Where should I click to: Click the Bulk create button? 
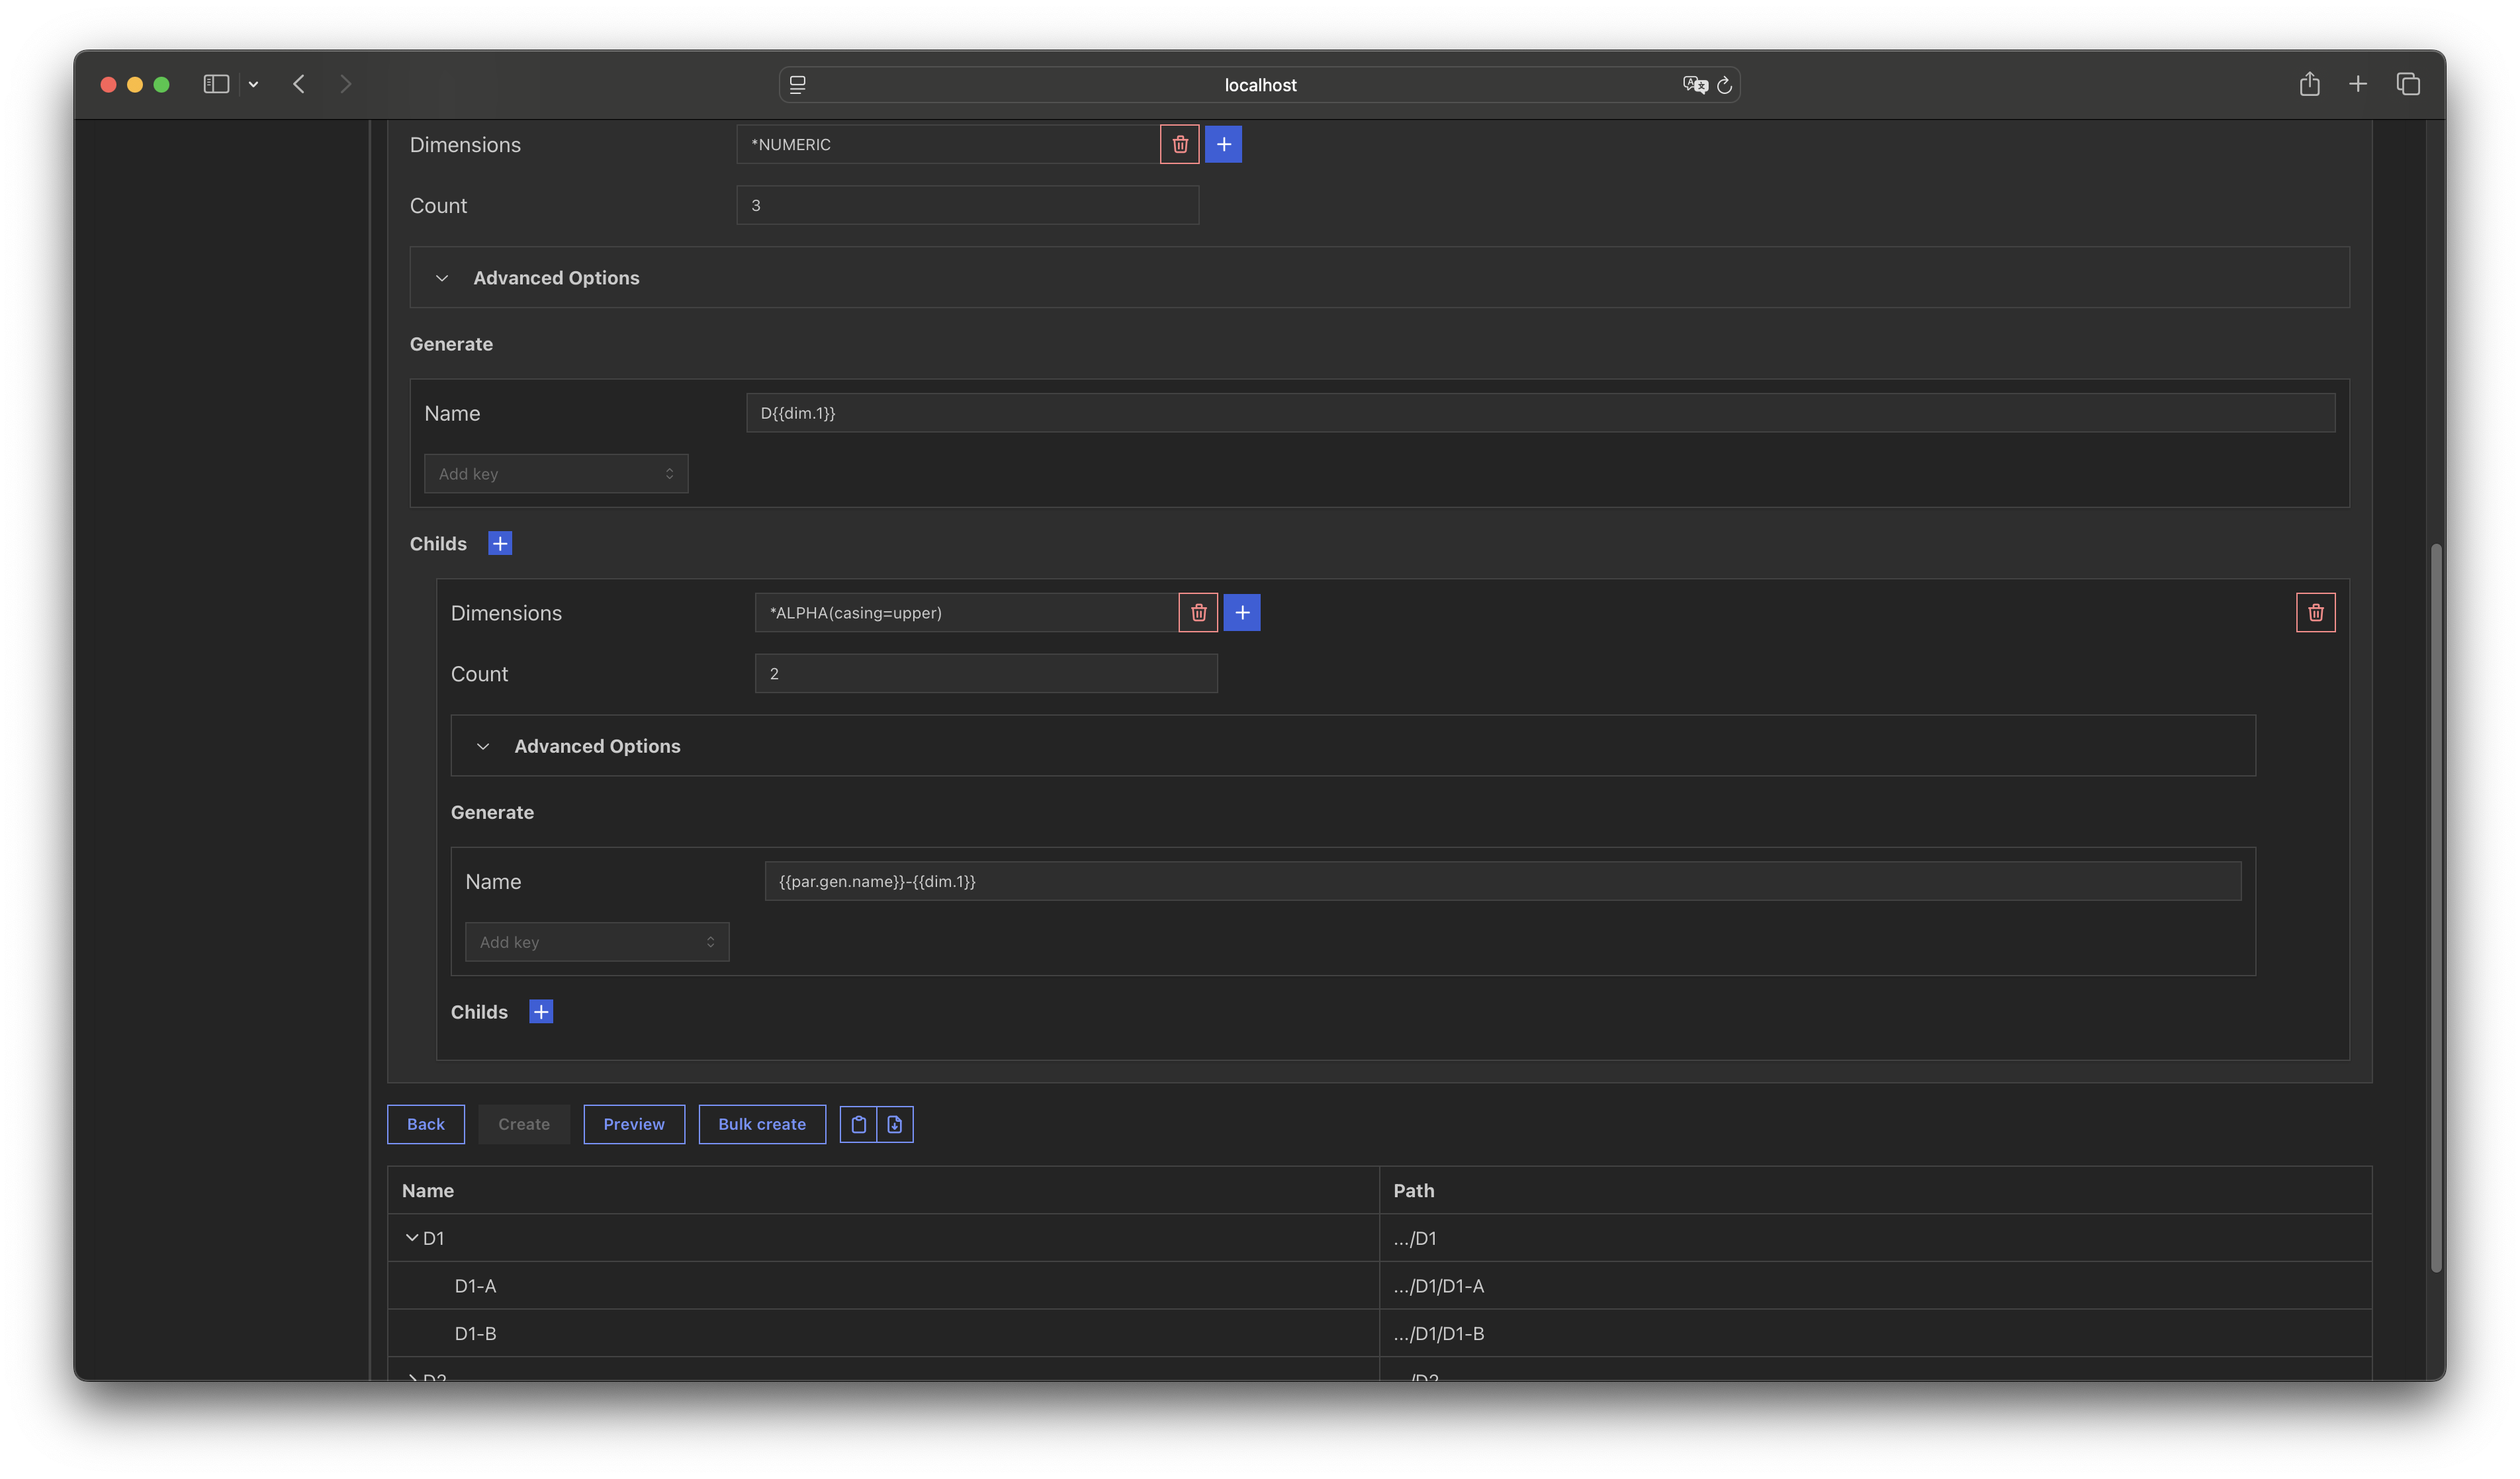762,1124
